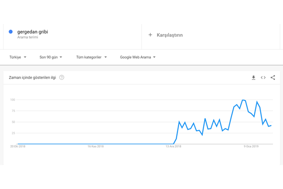This screenshot has height=189, width=283.
Task: Click the 9 Oca 2019 axis date
Action: coord(251,146)
